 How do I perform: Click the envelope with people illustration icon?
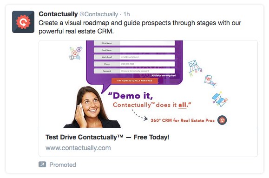click(195, 68)
